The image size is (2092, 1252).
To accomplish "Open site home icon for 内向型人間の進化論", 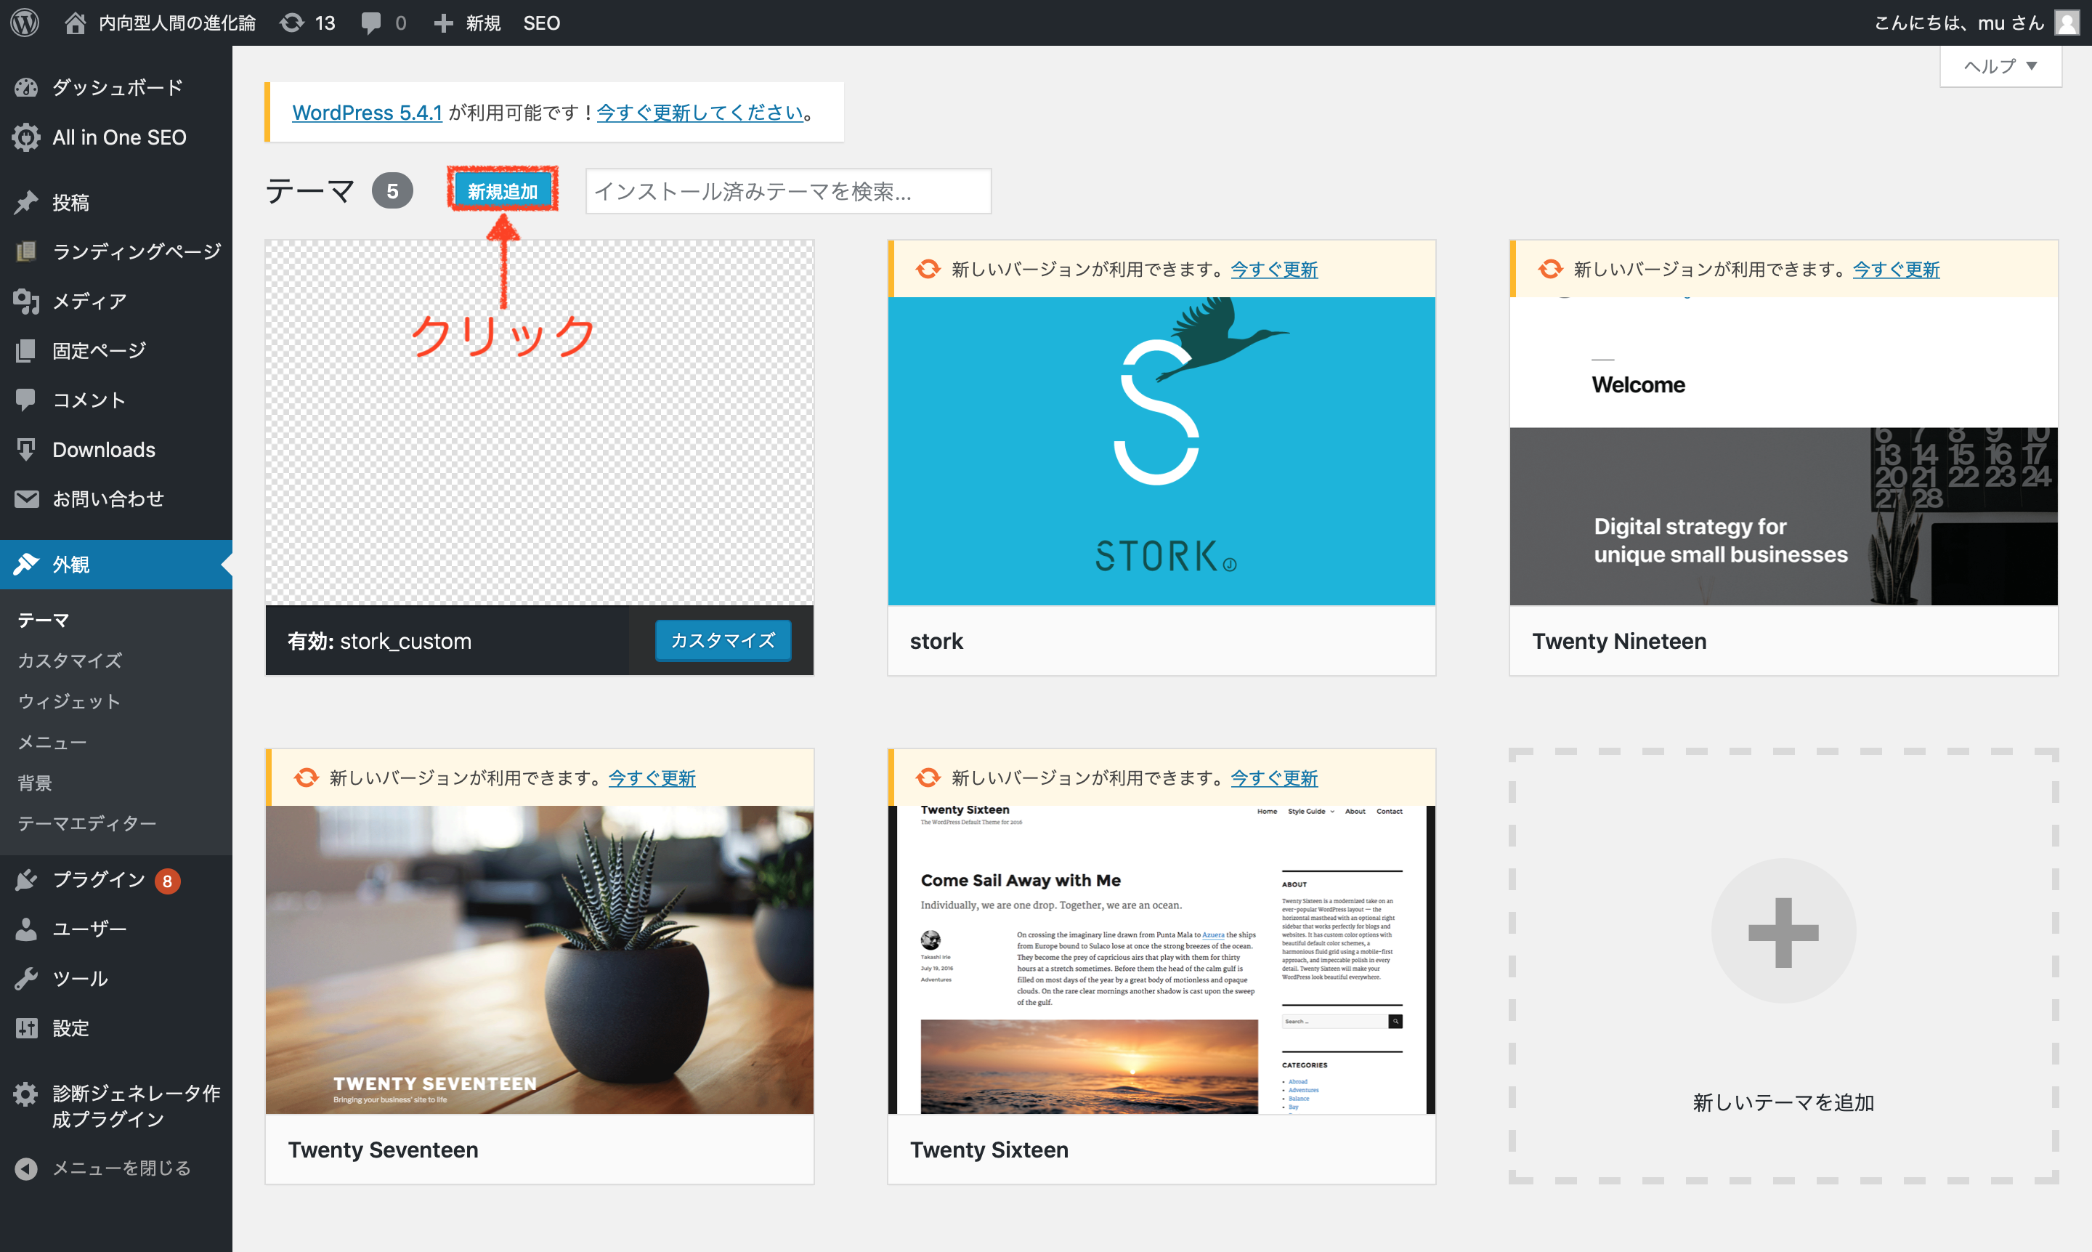I will pyautogui.click(x=75, y=23).
